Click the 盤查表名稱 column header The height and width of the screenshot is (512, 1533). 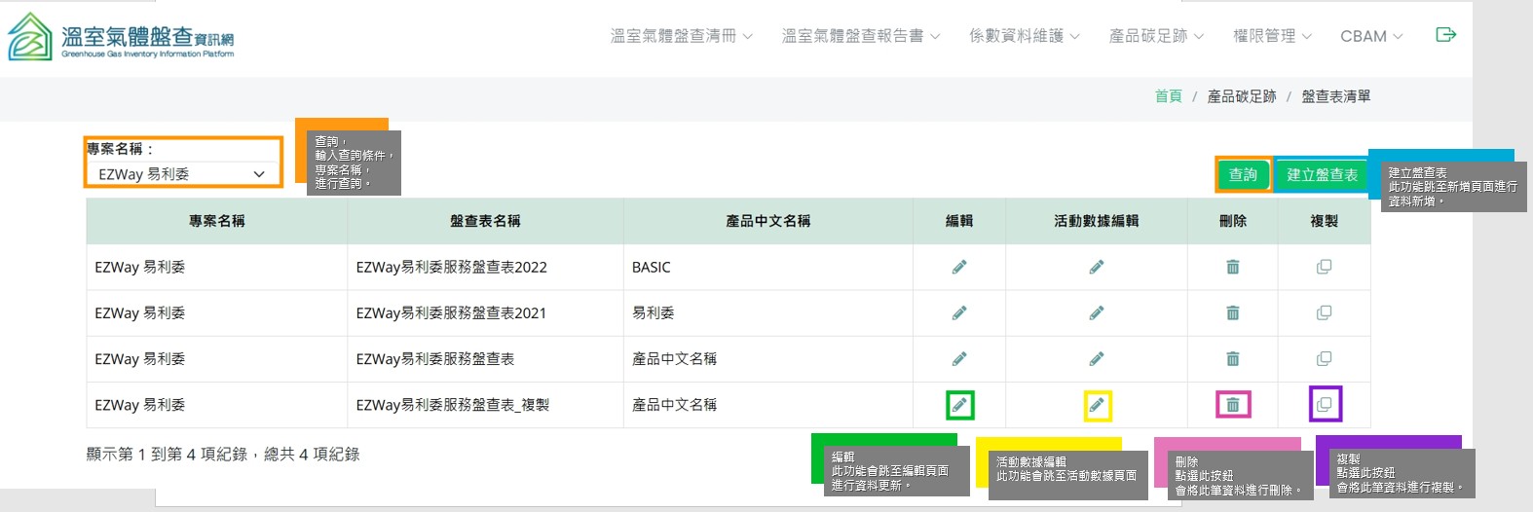(485, 221)
